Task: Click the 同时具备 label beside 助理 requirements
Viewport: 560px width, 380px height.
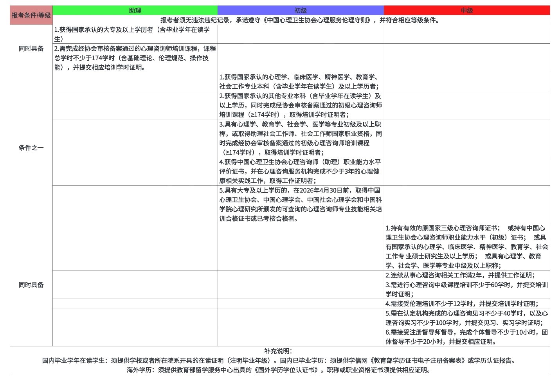Action: click(31, 49)
